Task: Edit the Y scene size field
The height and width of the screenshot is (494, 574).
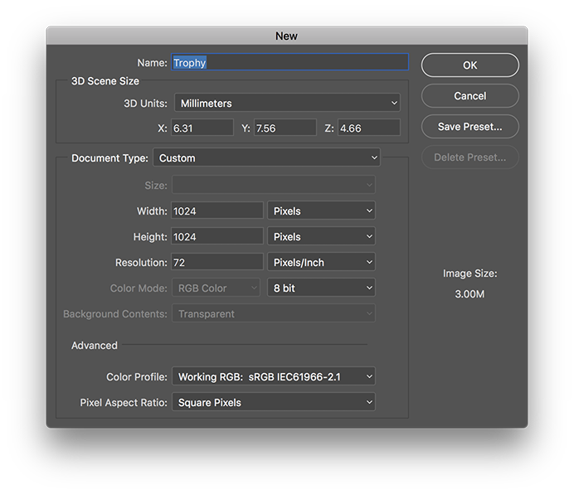Action: pos(285,128)
